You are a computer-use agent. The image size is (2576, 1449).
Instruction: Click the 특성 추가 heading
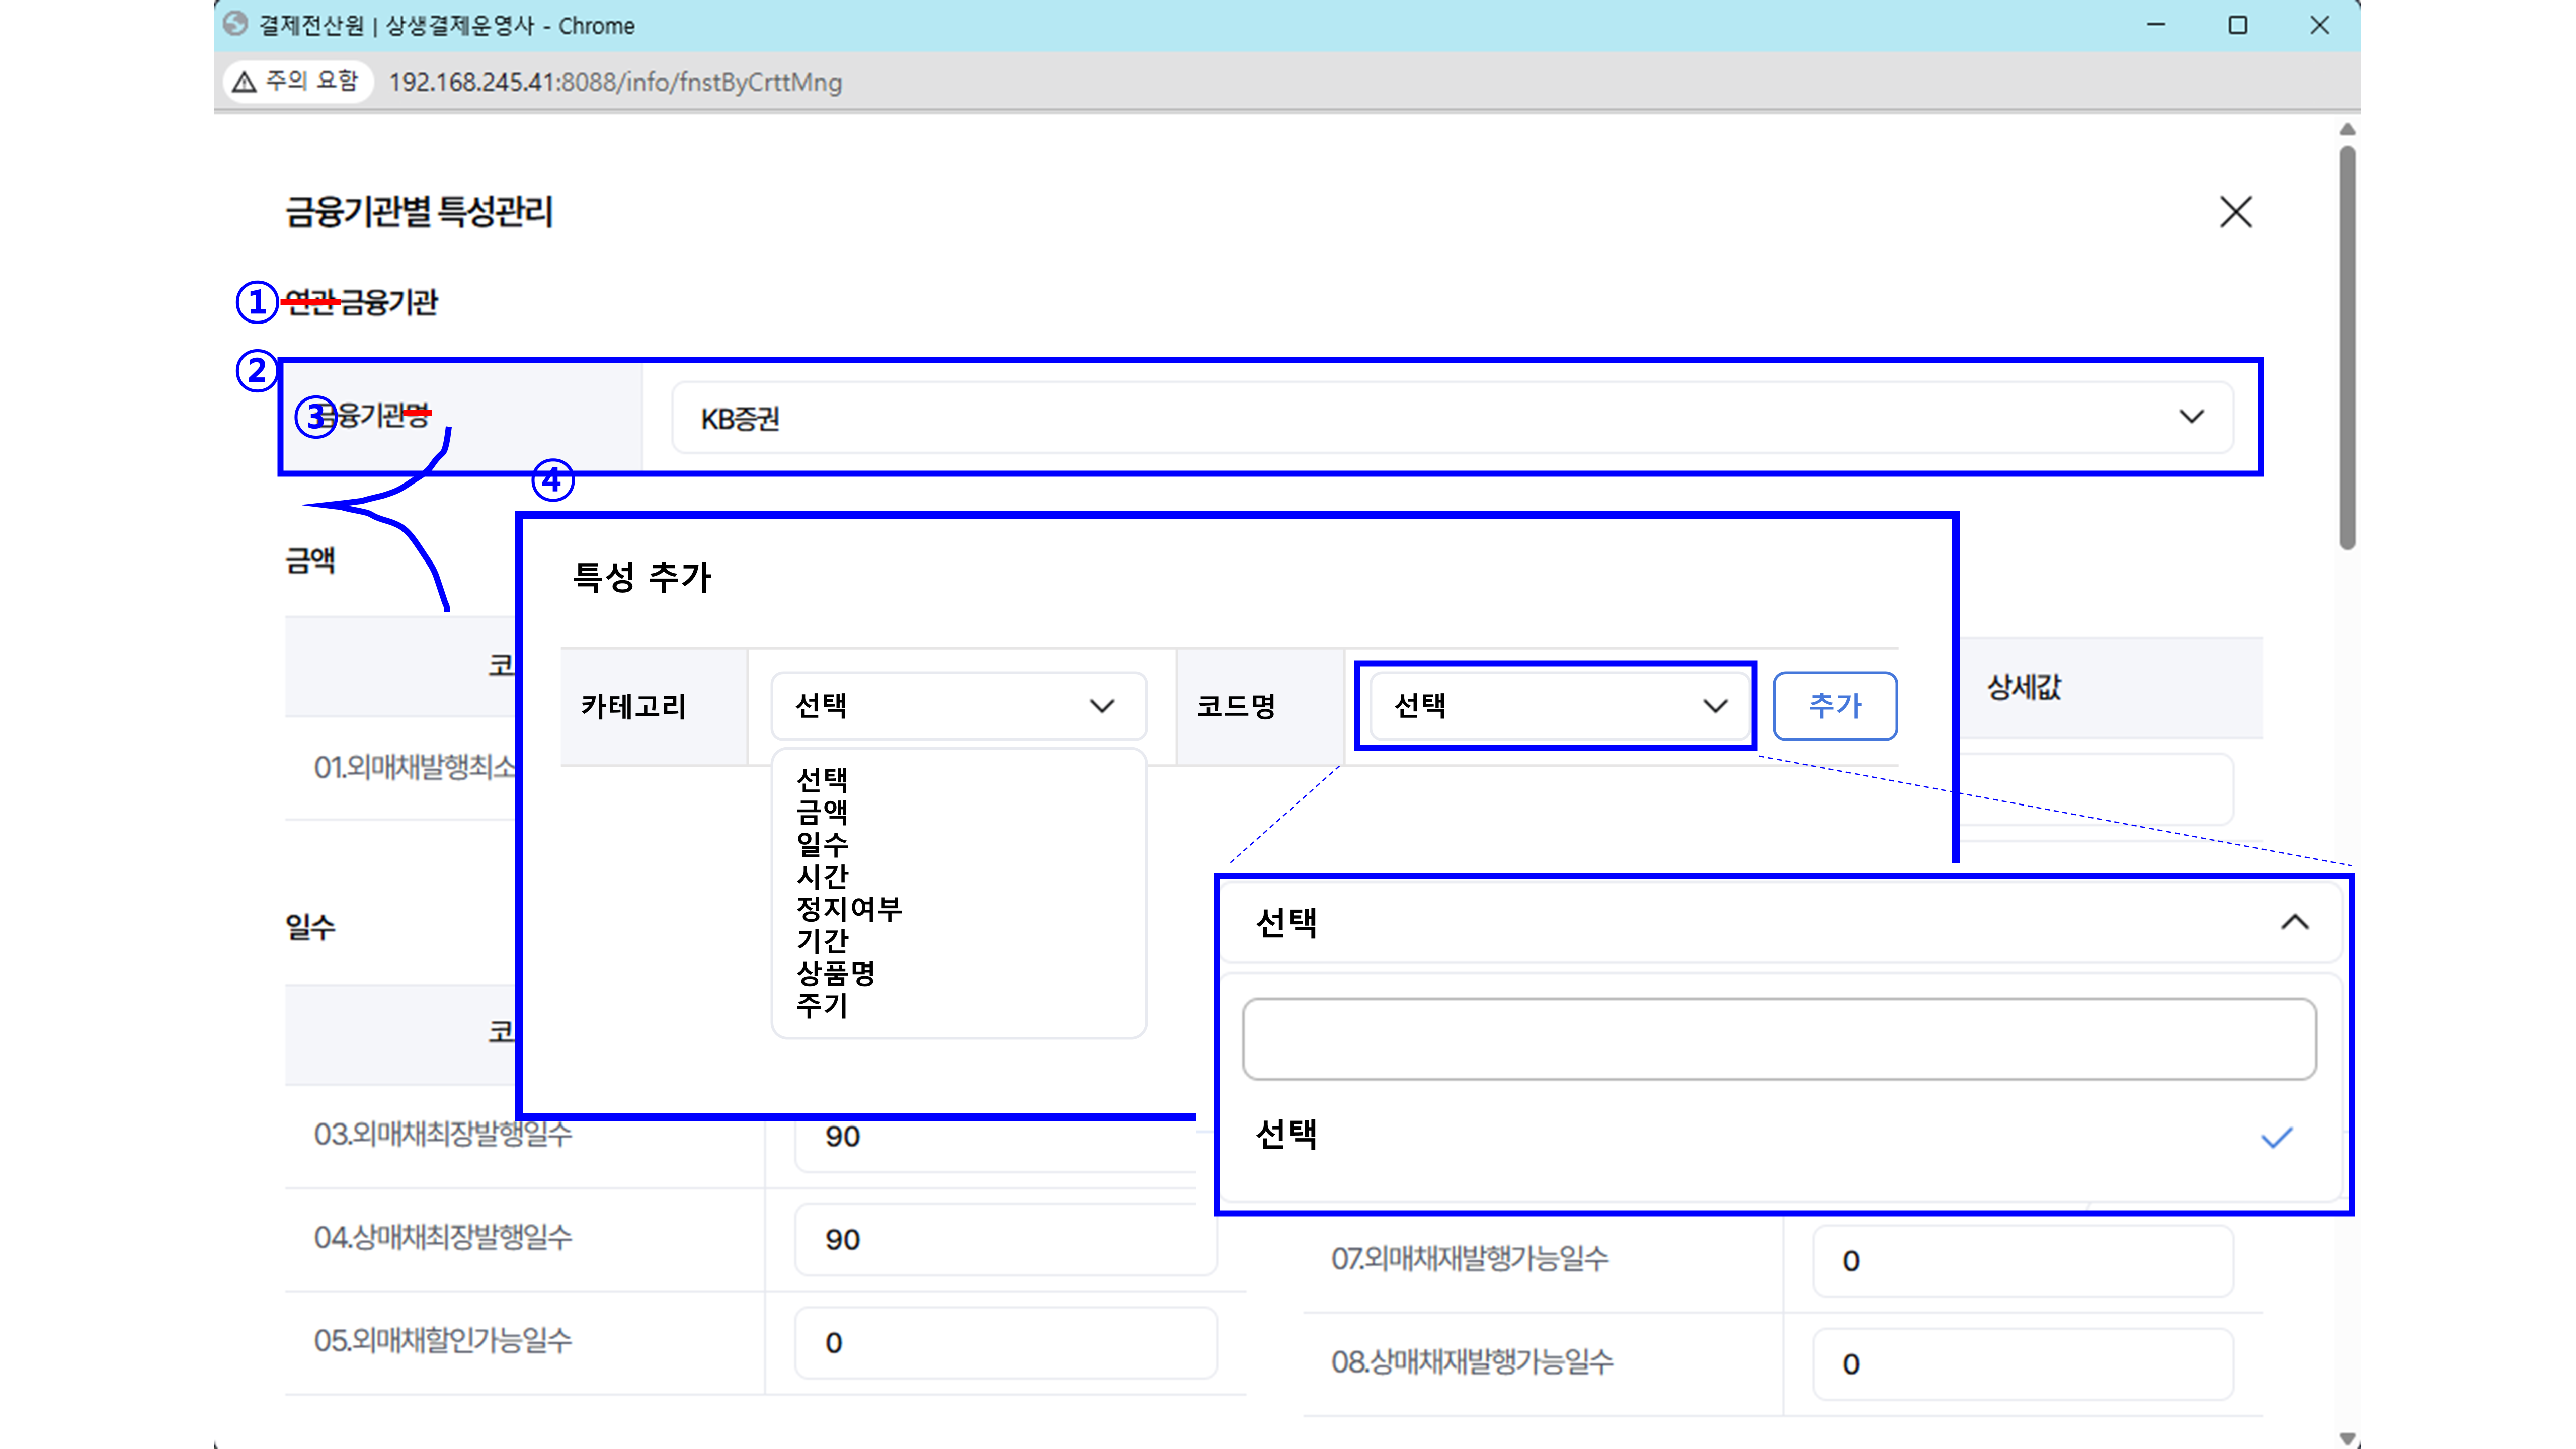[x=641, y=577]
